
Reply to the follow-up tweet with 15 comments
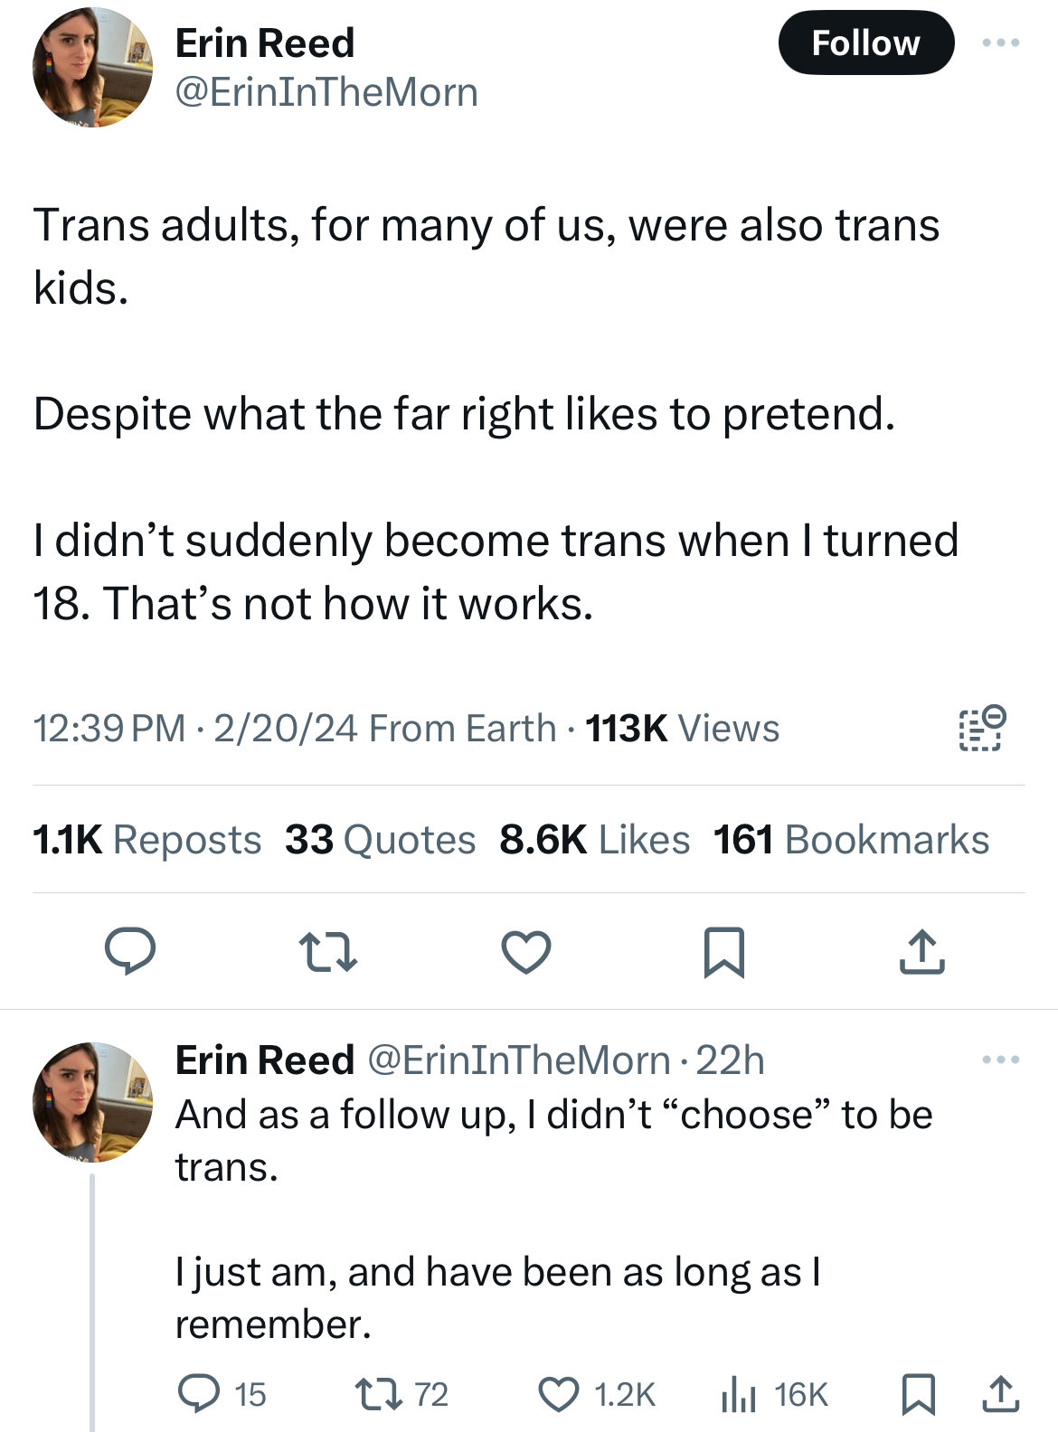pyautogui.click(x=221, y=1393)
